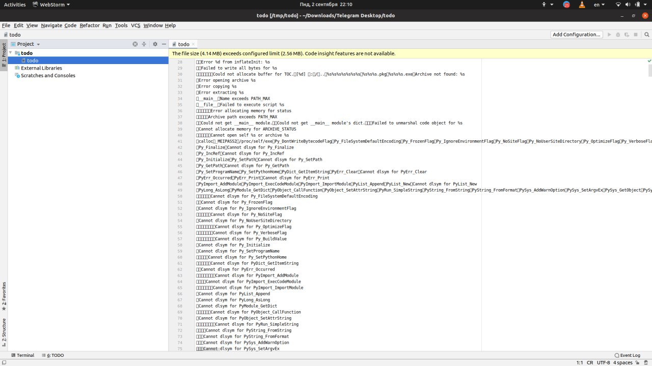Open the Navigate menu
Screen dimensions: 652x366
[x=51, y=25]
